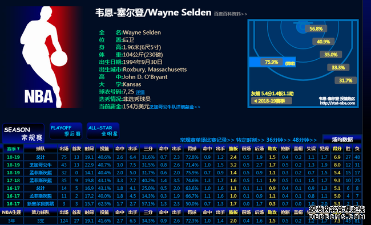
Task: Open the 48分钟 stats link
Action: coord(304,140)
